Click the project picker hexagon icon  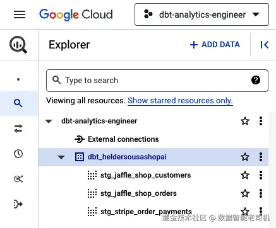tap(148, 14)
